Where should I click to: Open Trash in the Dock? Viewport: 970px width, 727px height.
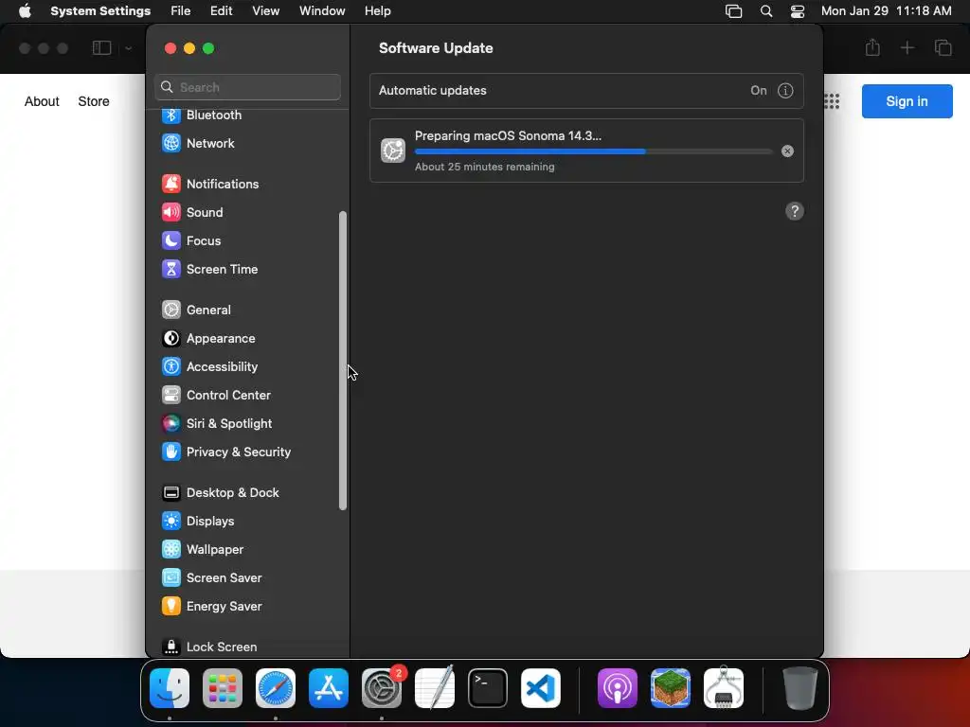(800, 688)
